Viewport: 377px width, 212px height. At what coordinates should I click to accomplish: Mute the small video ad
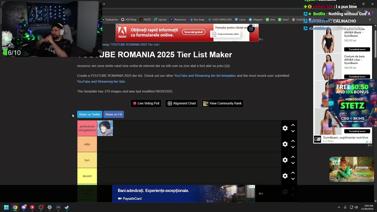coord(338,178)
